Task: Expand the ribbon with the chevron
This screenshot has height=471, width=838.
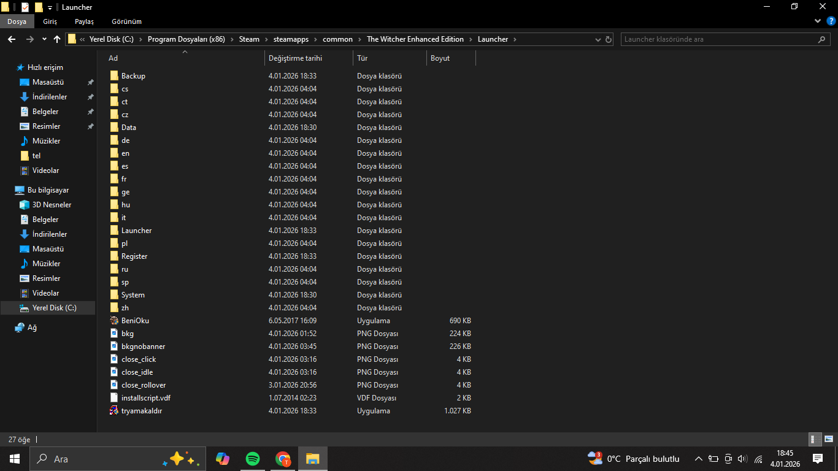Action: tap(817, 21)
